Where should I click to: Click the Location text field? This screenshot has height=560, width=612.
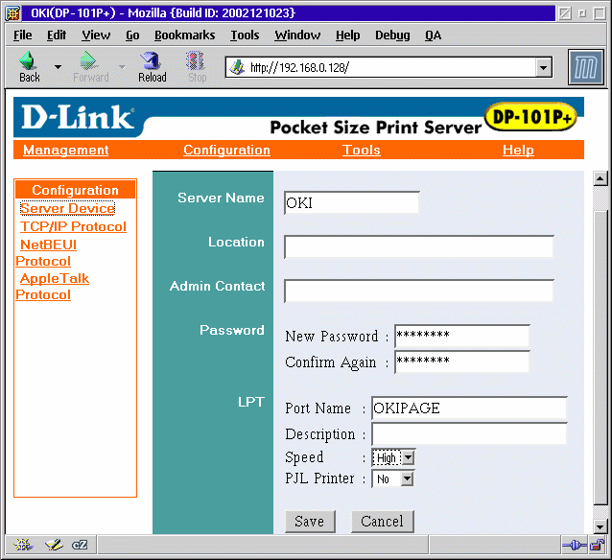tap(419, 246)
